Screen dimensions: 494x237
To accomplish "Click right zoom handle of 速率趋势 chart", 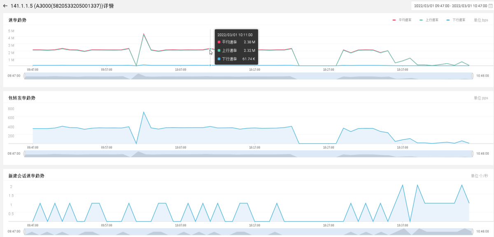I will (473, 76).
